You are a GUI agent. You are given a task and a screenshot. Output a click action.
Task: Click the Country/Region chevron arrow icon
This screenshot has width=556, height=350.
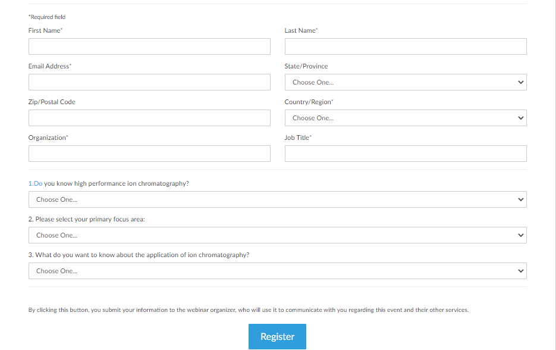tap(521, 118)
